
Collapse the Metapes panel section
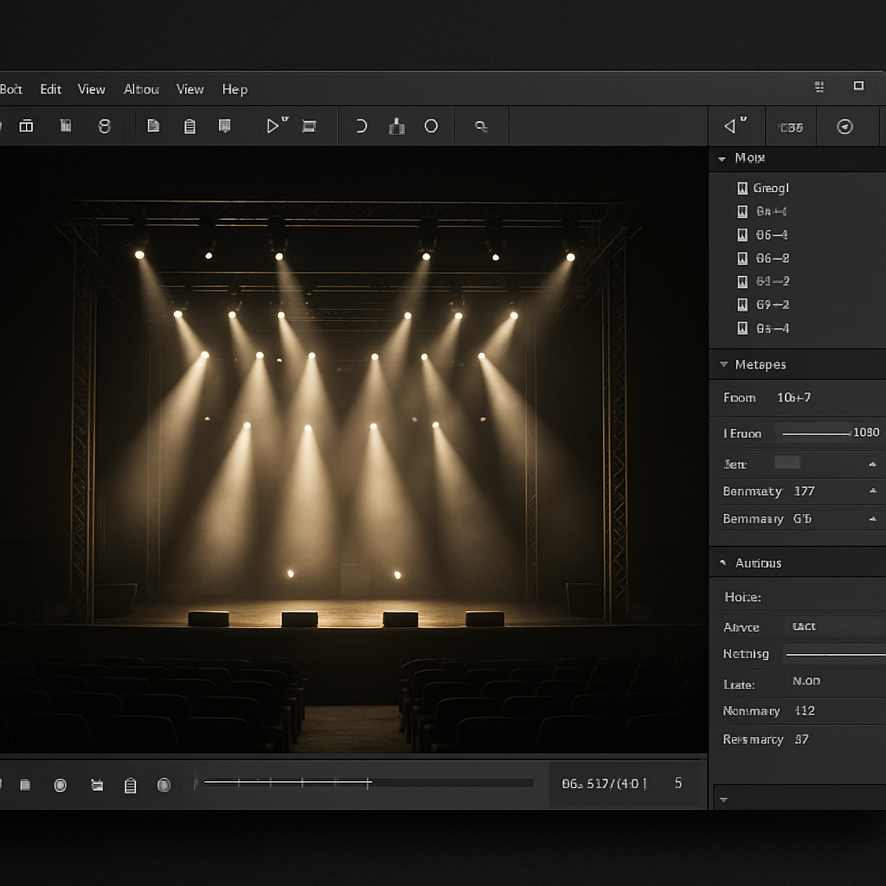tap(723, 364)
